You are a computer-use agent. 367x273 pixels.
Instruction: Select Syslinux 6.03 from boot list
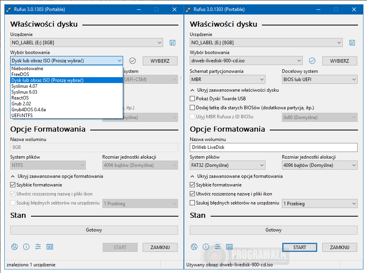[x=67, y=92]
